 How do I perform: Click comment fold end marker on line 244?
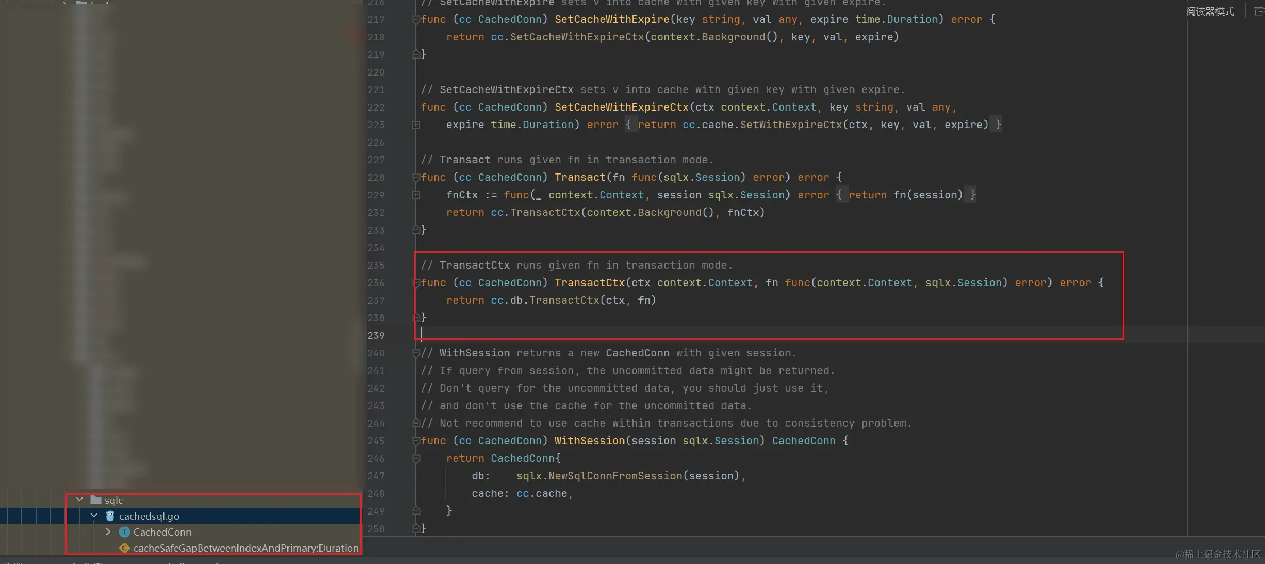click(x=416, y=423)
